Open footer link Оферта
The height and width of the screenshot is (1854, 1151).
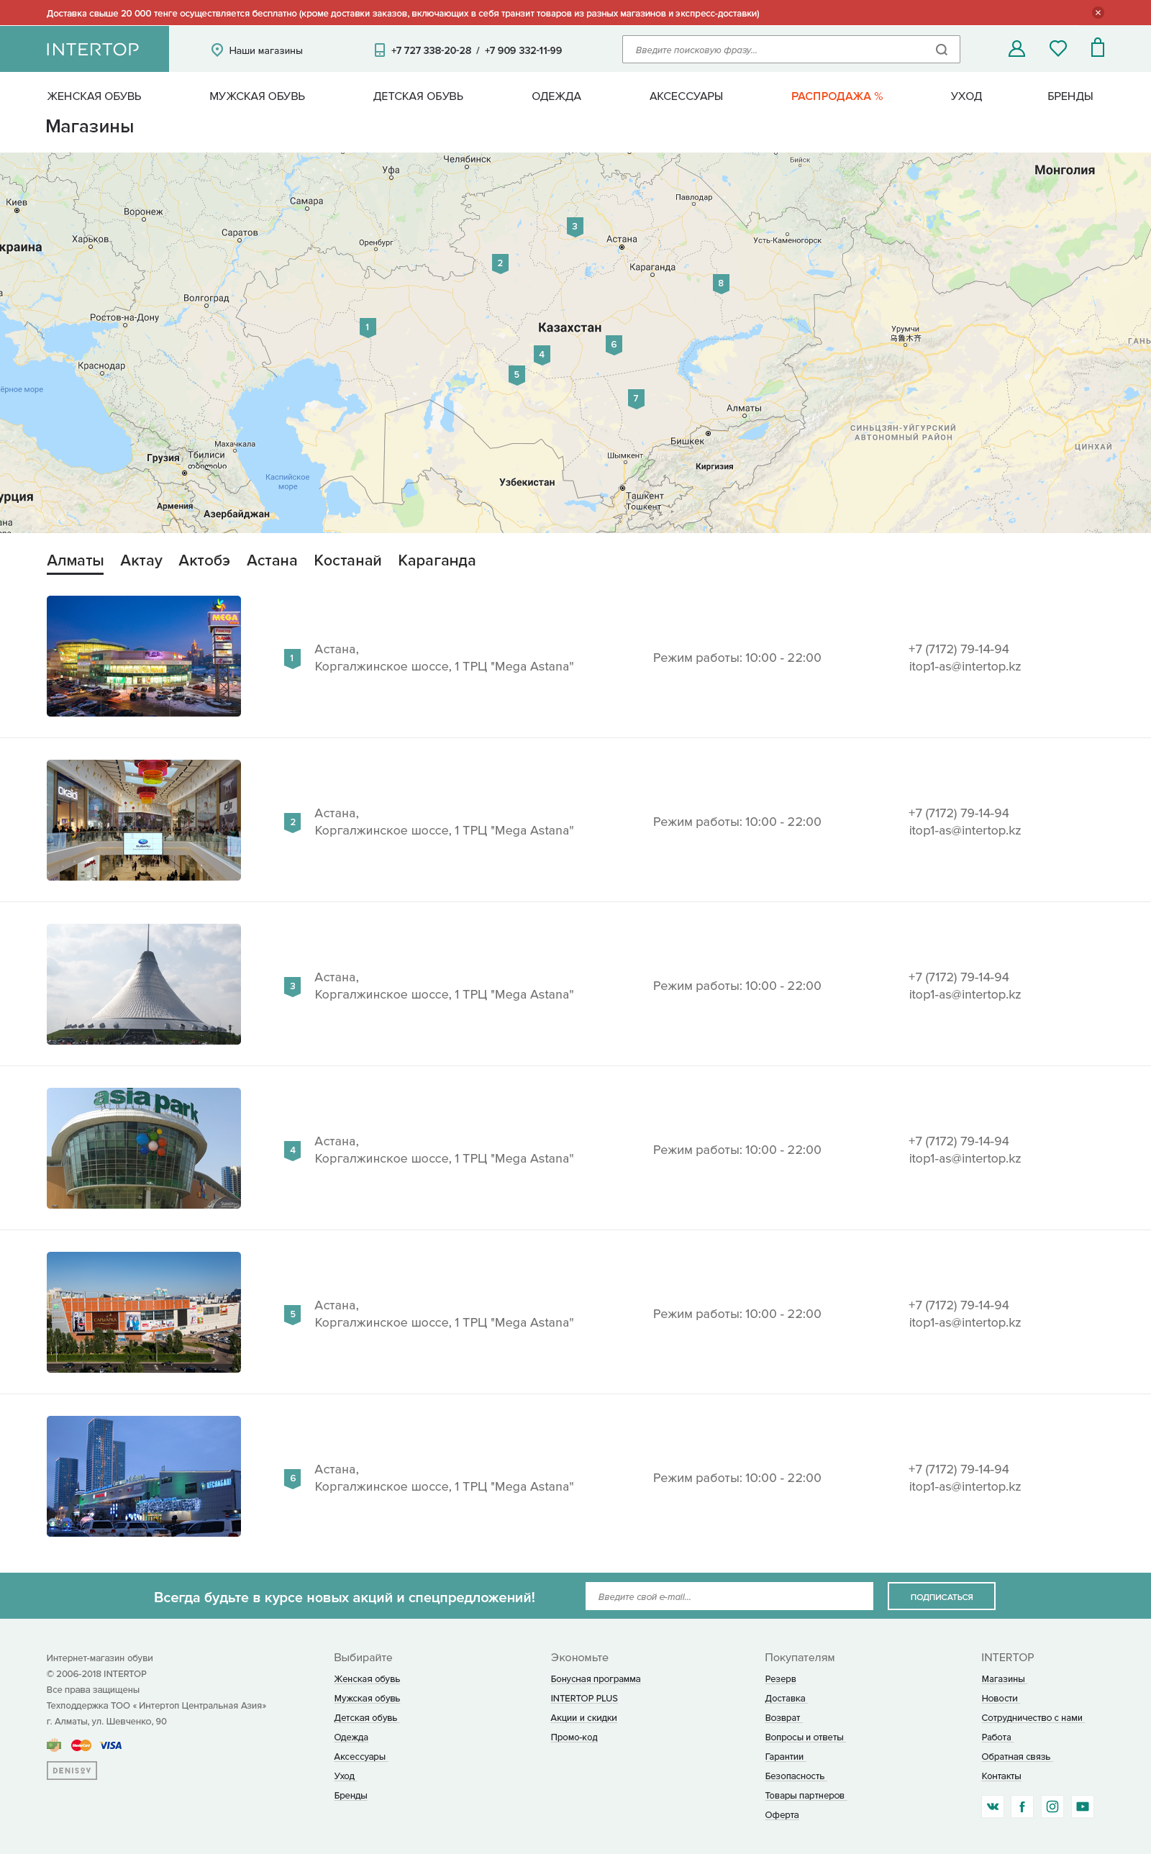(x=782, y=1814)
